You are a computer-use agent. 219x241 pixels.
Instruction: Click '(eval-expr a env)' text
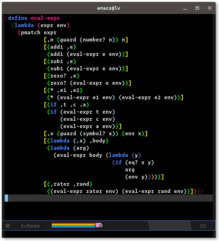coord(87,126)
